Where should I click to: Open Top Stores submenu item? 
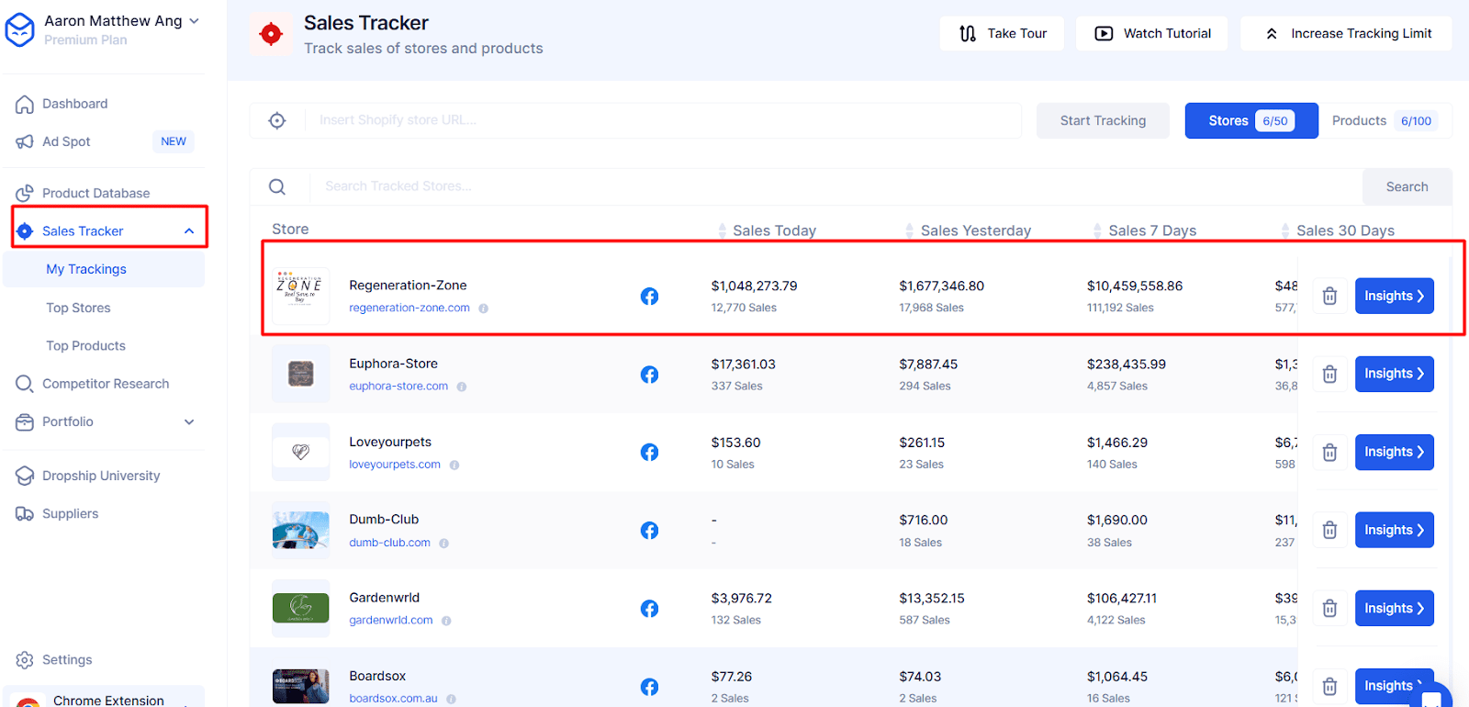78,308
